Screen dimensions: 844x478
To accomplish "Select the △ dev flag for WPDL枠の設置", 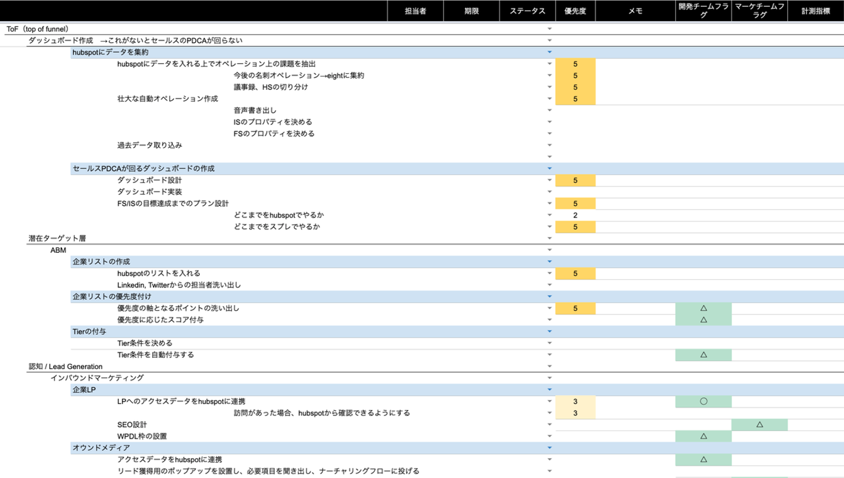I will [x=703, y=436].
